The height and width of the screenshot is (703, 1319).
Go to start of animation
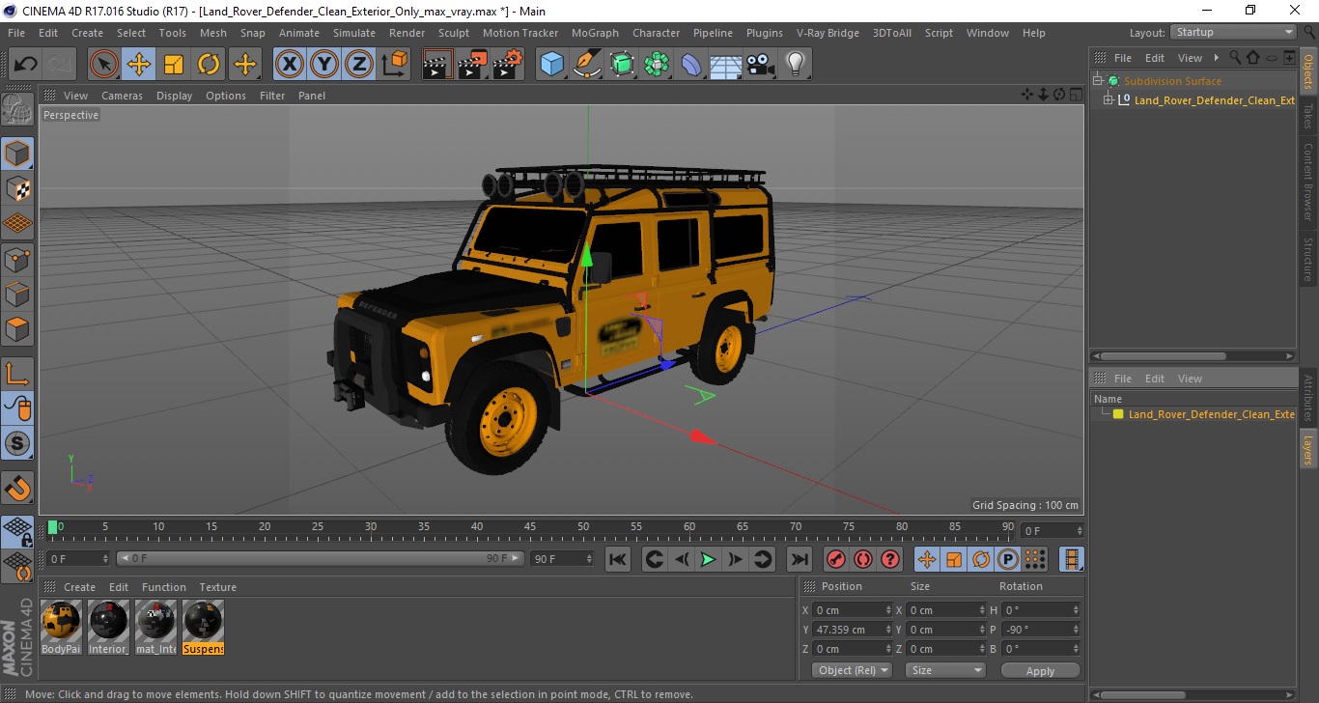[618, 559]
